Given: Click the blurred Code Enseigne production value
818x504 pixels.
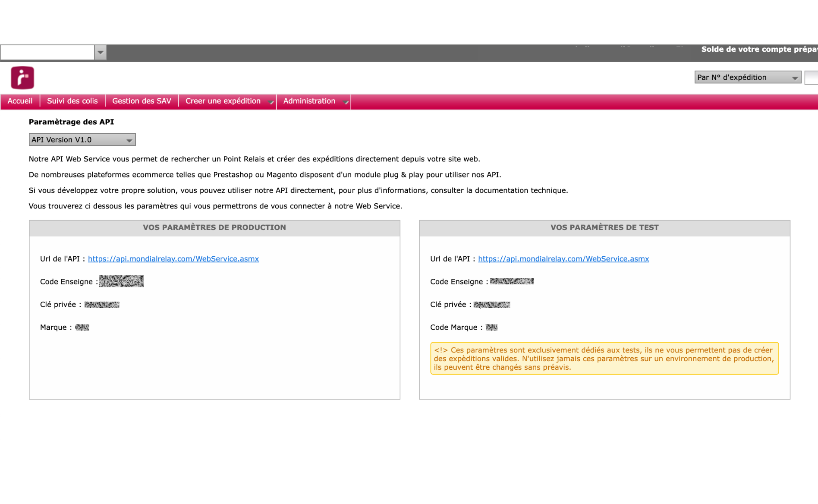Looking at the screenshot, I should coord(121,281).
